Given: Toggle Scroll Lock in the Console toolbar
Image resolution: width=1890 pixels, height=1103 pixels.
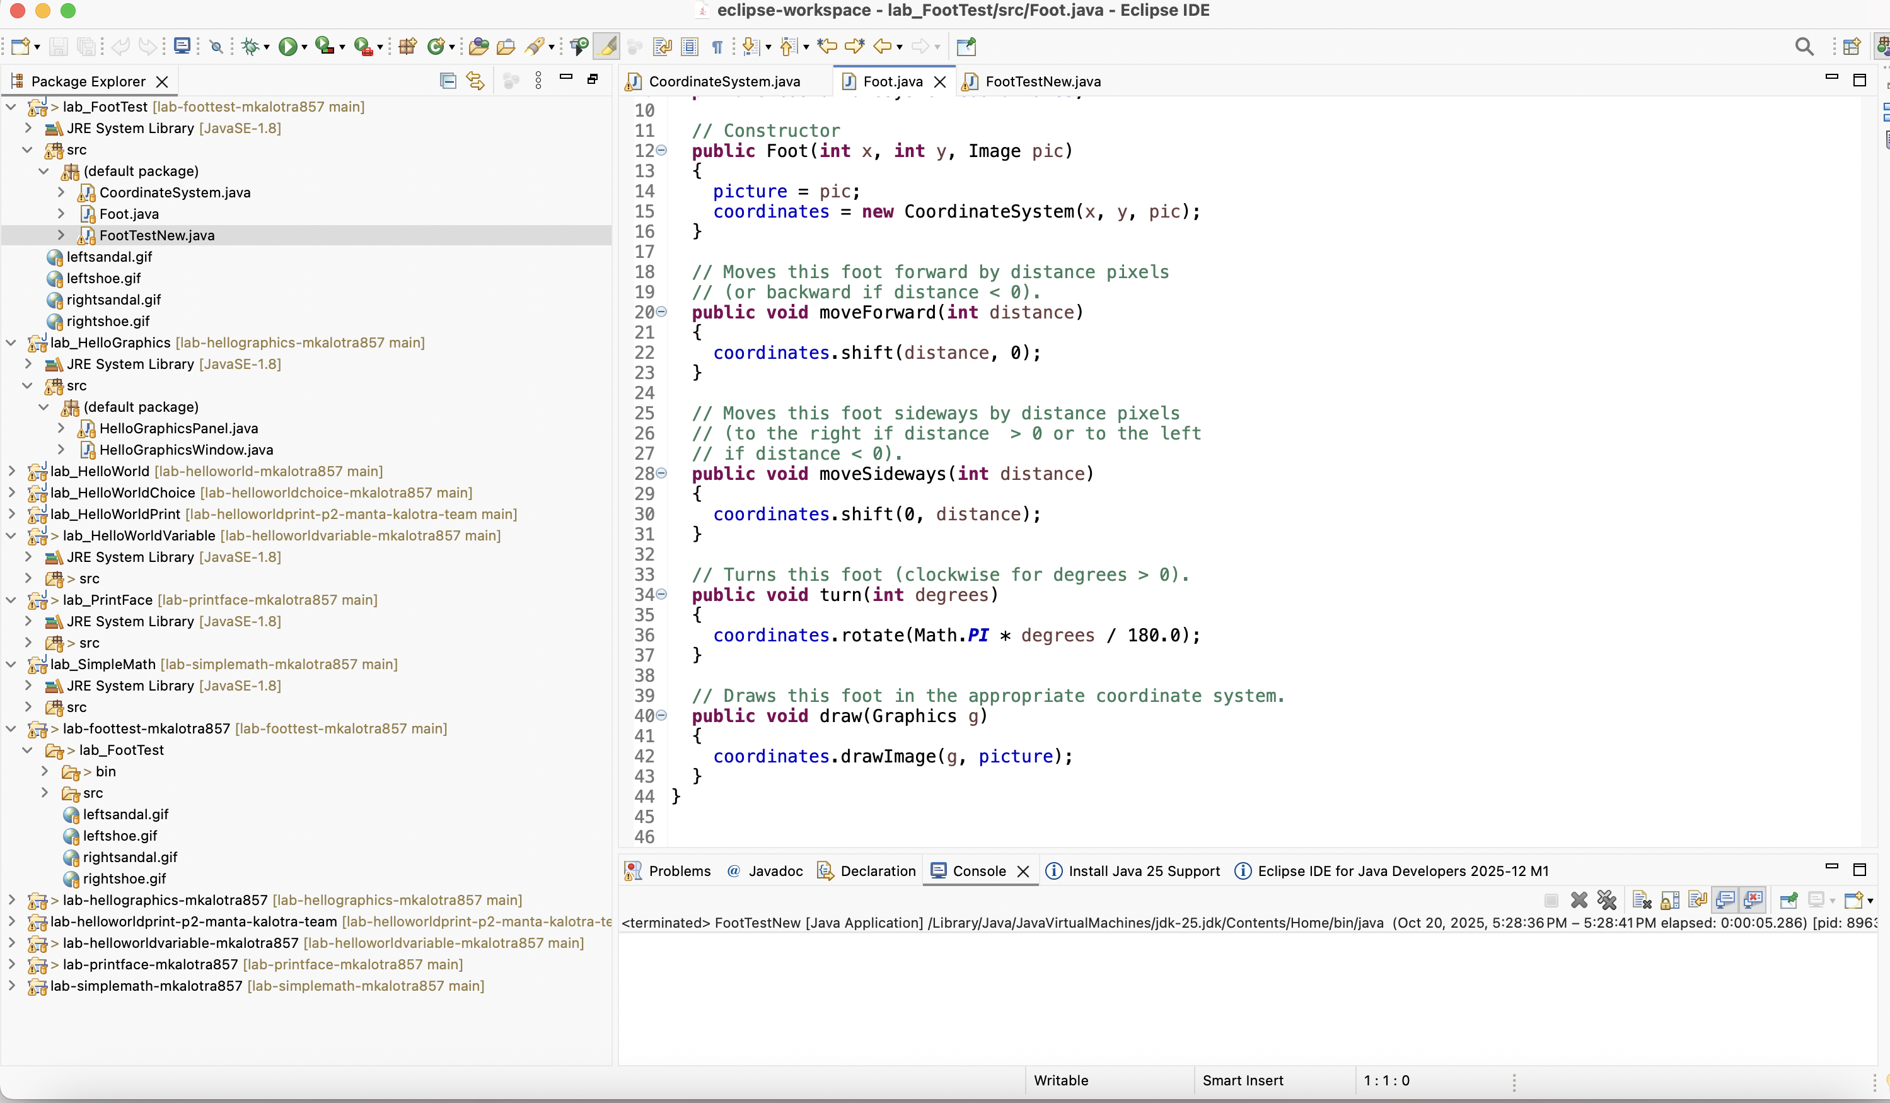Looking at the screenshot, I should coord(1670,901).
